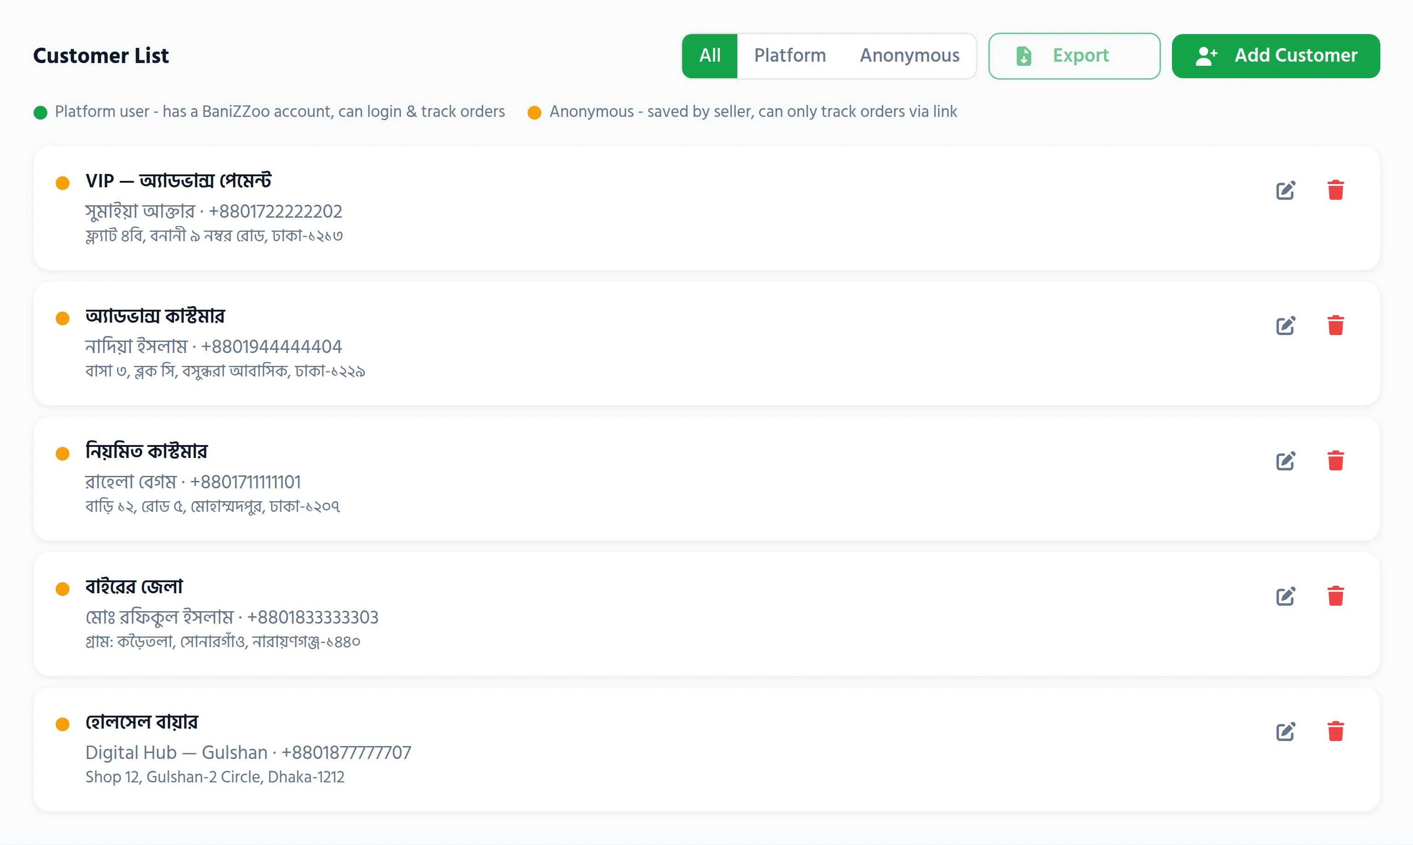
Task: Click the মোহাম্মদপুর address line
Action: point(213,506)
